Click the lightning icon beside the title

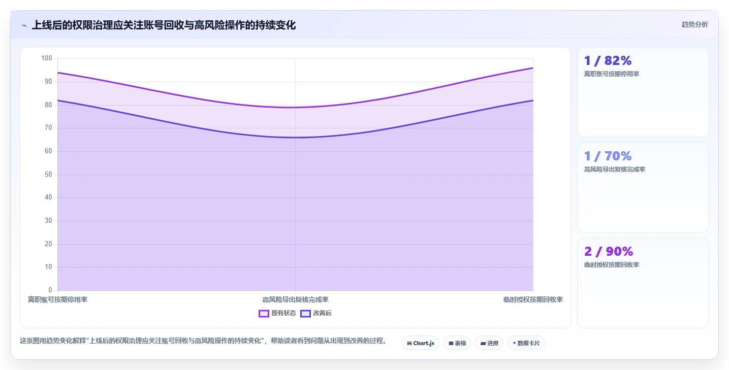click(24, 25)
